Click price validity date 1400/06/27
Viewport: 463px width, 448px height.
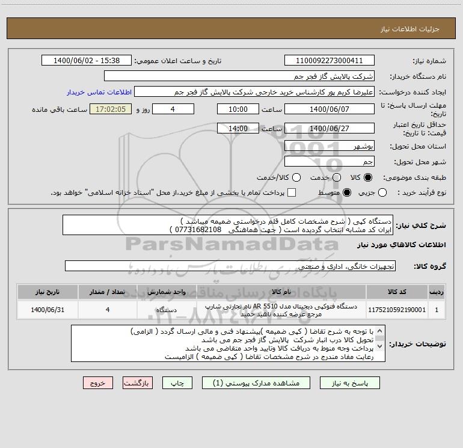(330, 128)
